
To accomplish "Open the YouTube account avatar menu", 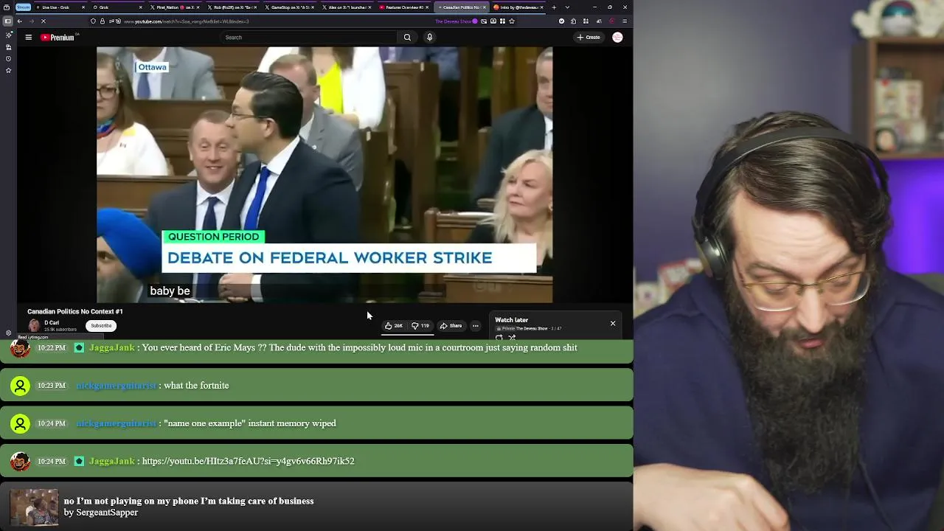I will point(617,37).
